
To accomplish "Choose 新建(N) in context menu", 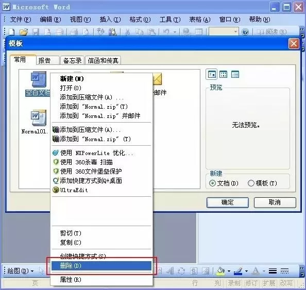I will (101, 79).
